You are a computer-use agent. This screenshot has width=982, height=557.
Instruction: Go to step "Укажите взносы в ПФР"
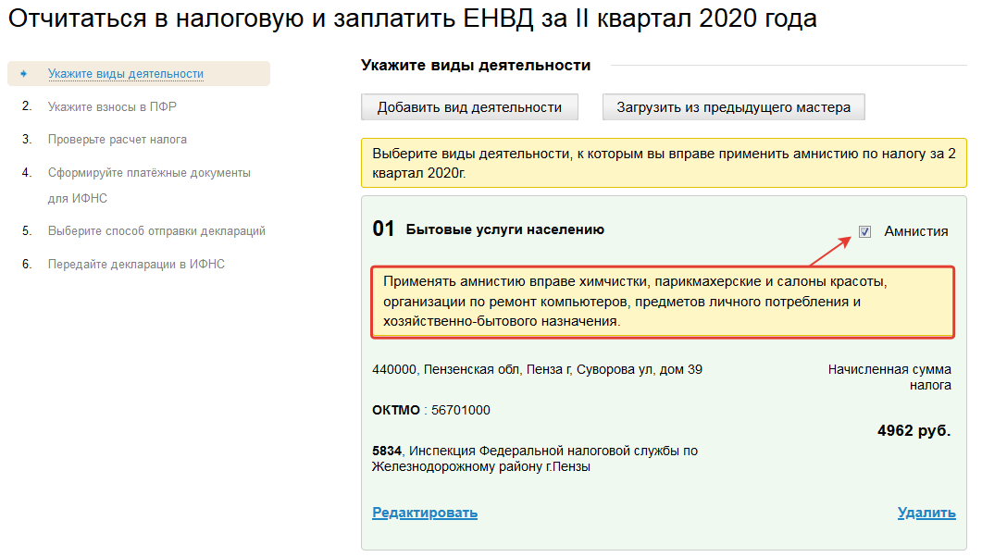pos(112,106)
